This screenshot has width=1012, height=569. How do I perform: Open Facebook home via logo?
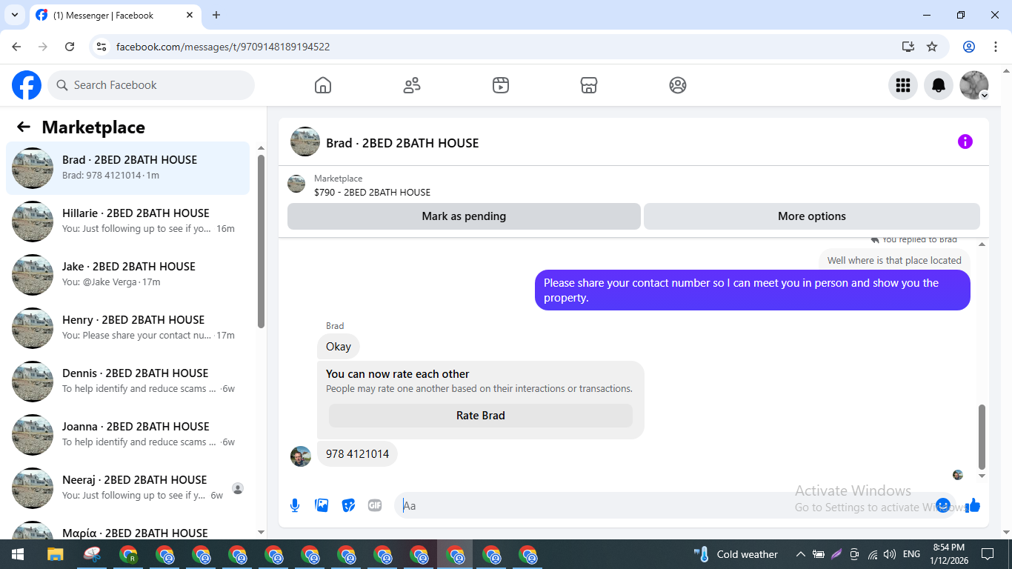[x=27, y=85]
